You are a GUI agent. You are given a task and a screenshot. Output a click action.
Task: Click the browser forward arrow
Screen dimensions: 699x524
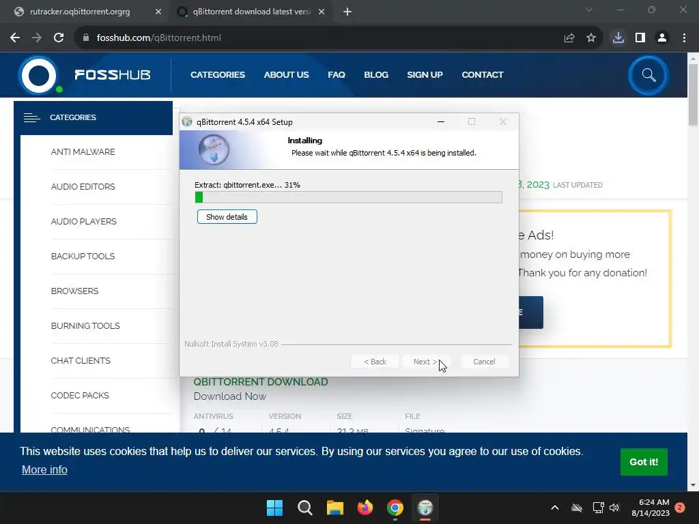pos(37,38)
